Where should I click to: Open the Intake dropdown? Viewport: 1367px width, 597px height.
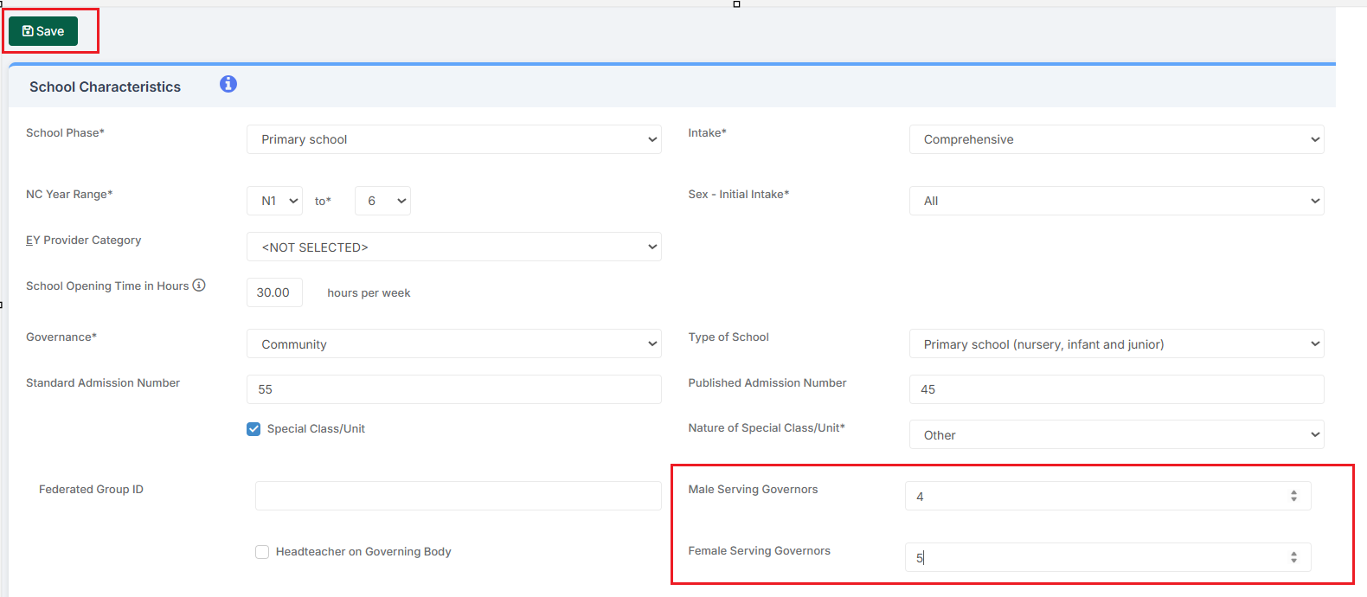pos(1116,139)
